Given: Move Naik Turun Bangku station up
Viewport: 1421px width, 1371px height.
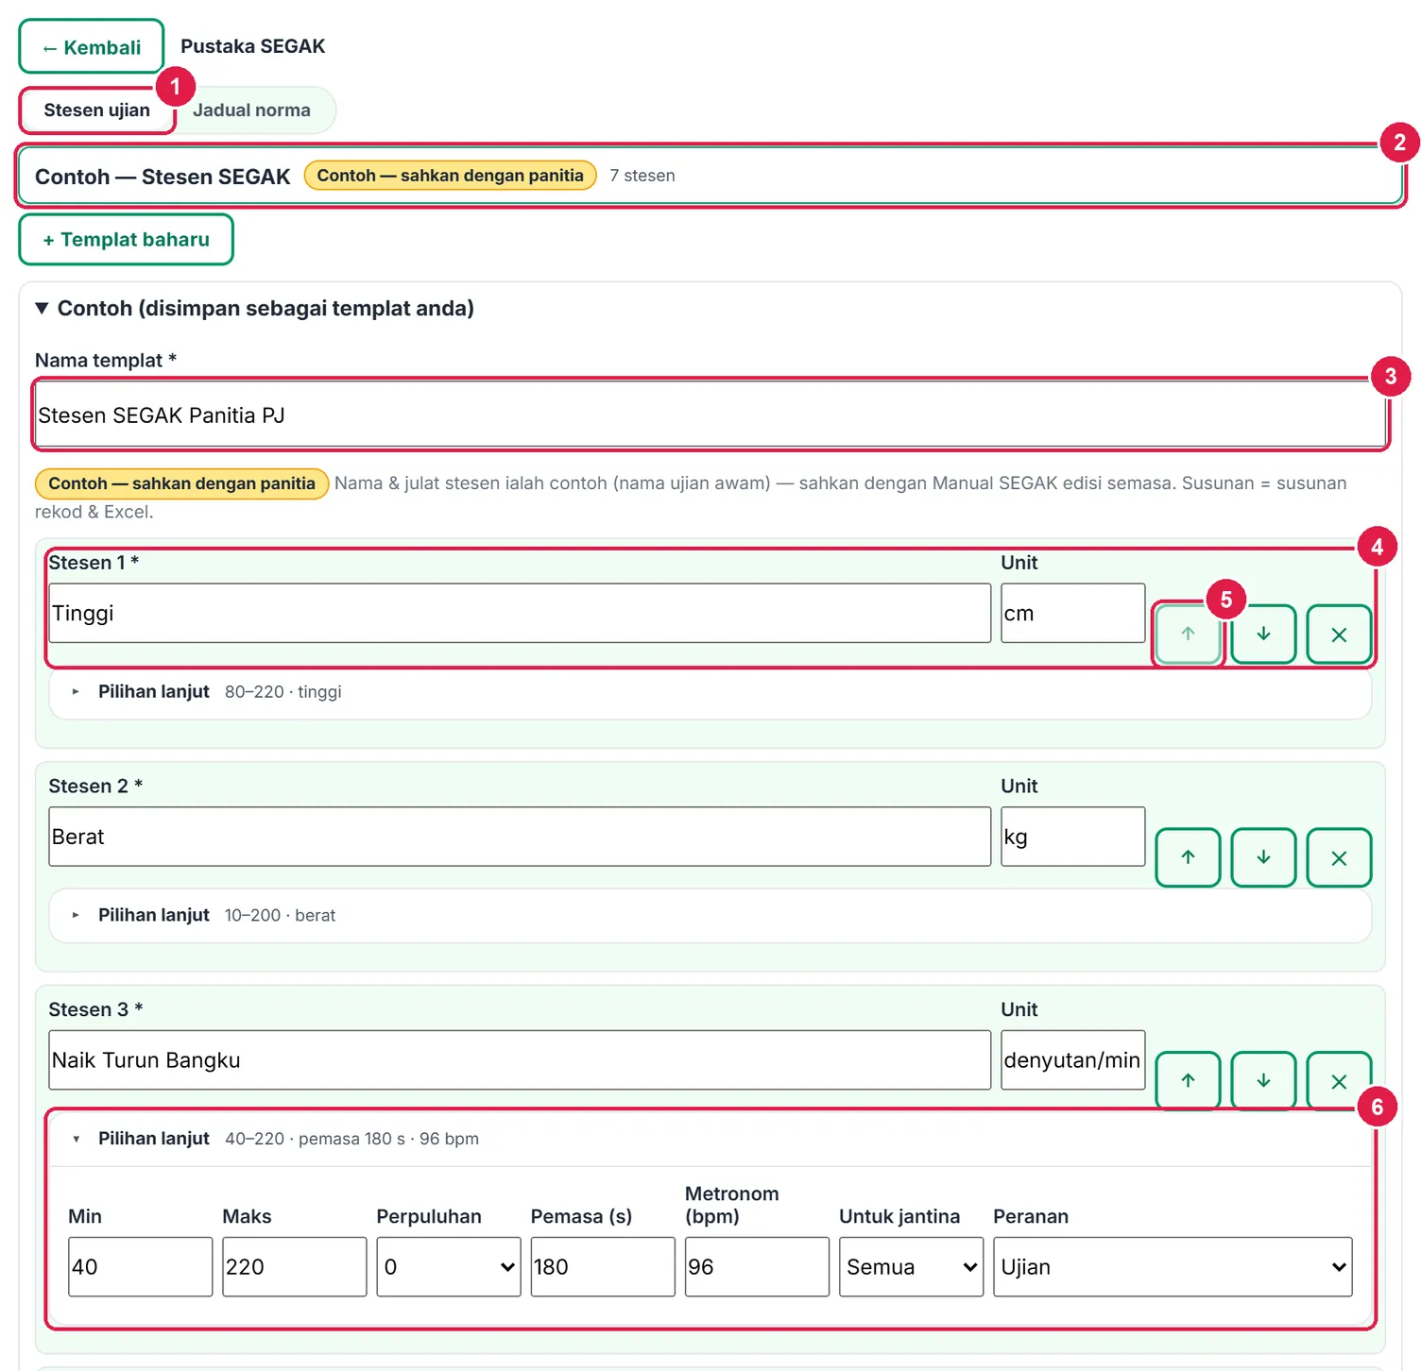Looking at the screenshot, I should [x=1188, y=1080].
